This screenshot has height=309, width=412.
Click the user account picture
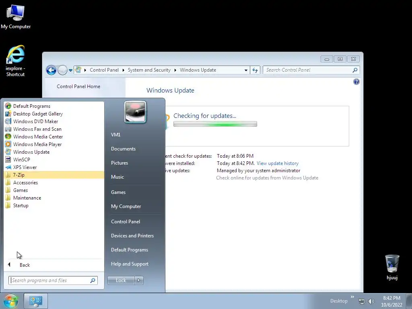(135, 112)
